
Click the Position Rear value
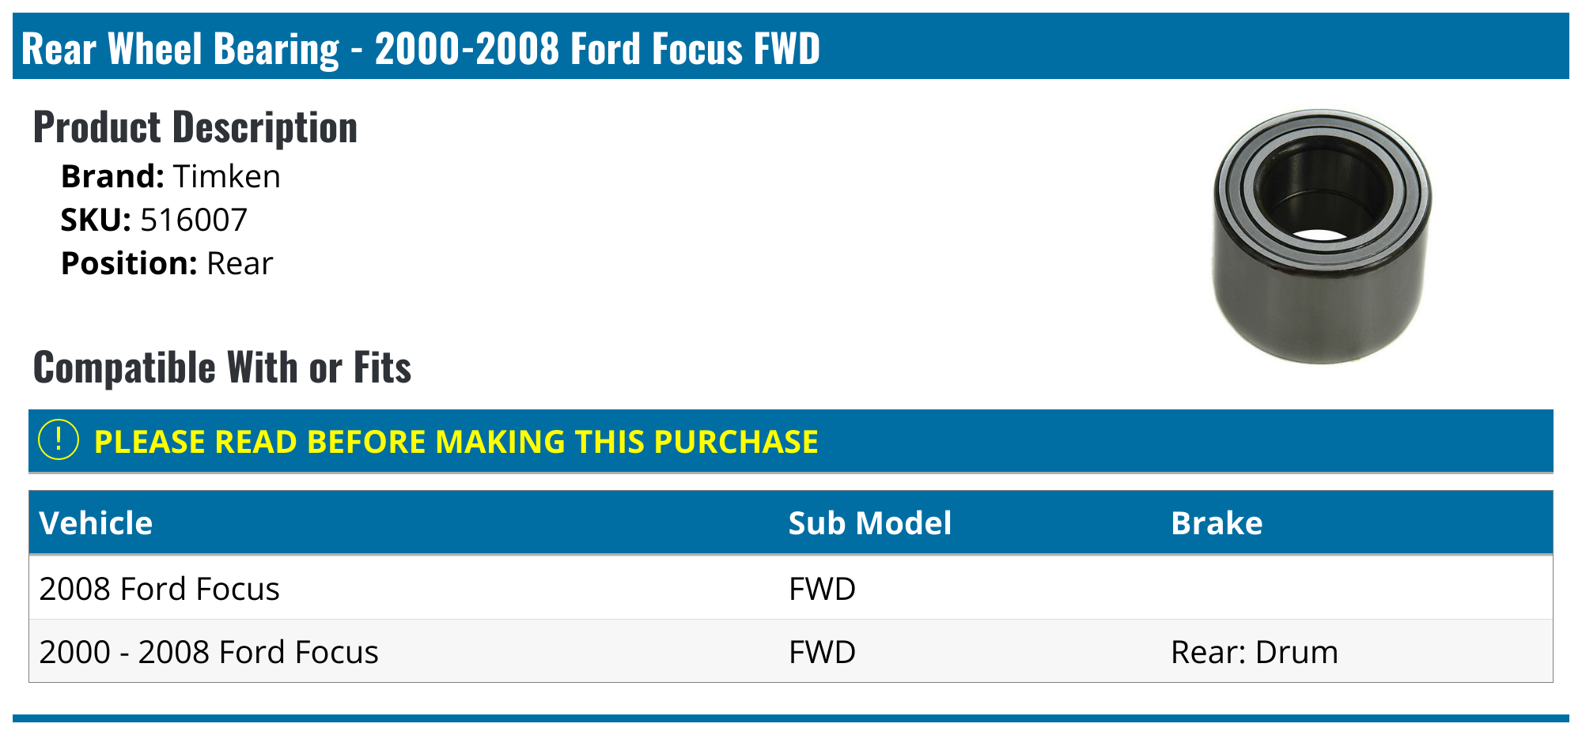click(240, 263)
